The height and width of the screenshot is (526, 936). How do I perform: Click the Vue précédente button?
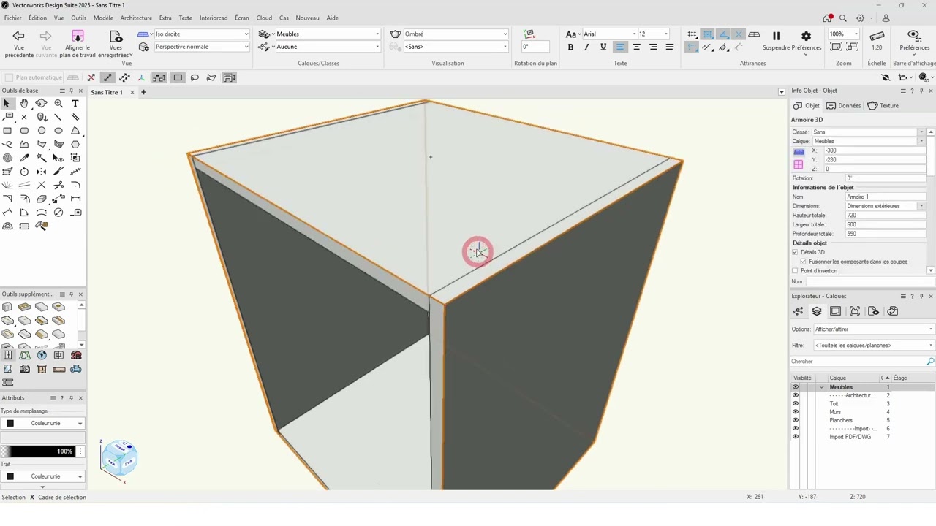(x=19, y=44)
